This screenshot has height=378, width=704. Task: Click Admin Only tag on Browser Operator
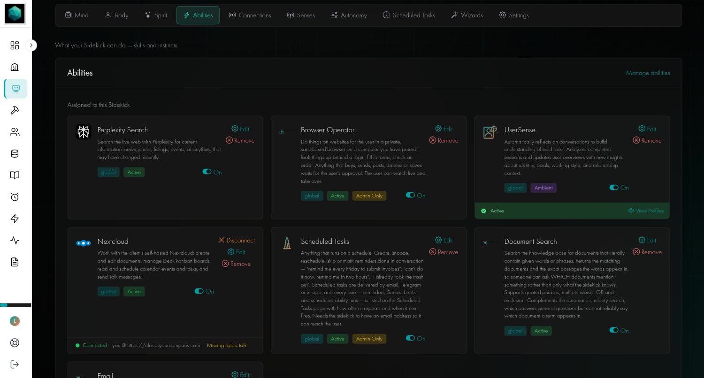tap(369, 196)
